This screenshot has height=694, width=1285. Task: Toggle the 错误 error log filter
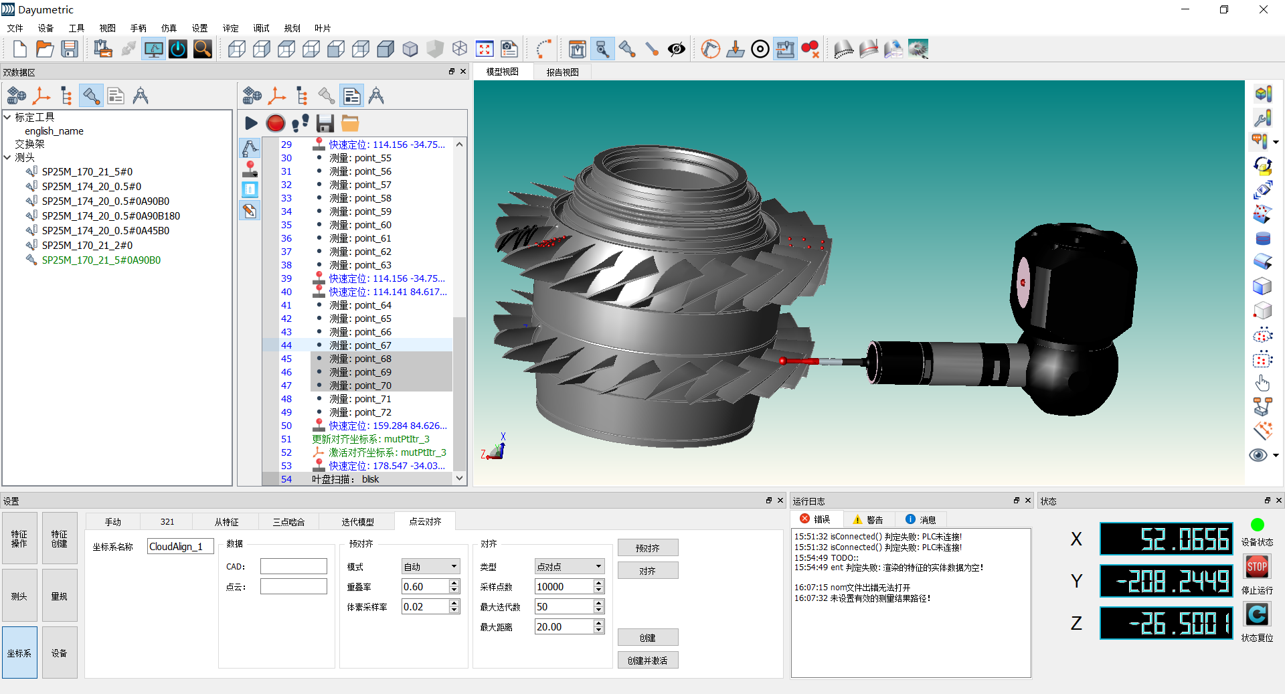pyautogui.click(x=815, y=519)
